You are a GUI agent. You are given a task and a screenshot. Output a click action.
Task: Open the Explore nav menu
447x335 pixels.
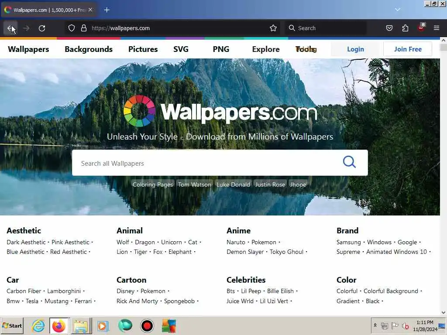click(x=266, y=49)
